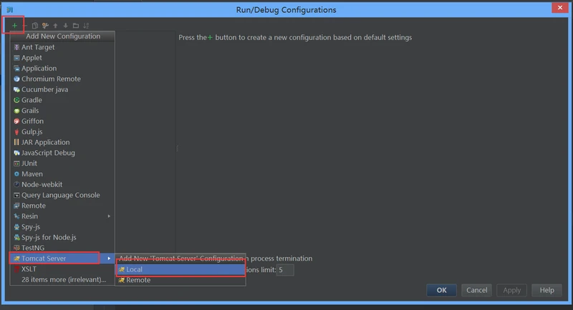Choose Applet from the configuration list
This screenshot has height=310, width=573.
coord(62,58)
